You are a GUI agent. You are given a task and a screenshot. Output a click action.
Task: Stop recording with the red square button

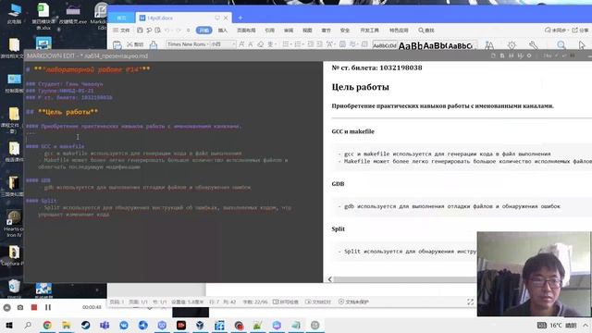pyautogui.click(x=34, y=308)
